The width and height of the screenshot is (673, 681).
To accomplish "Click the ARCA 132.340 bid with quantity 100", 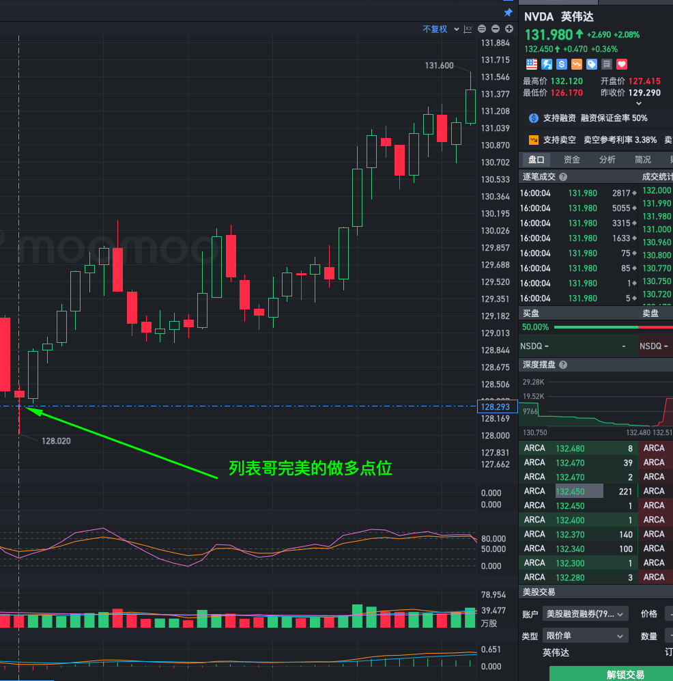I will click(578, 548).
